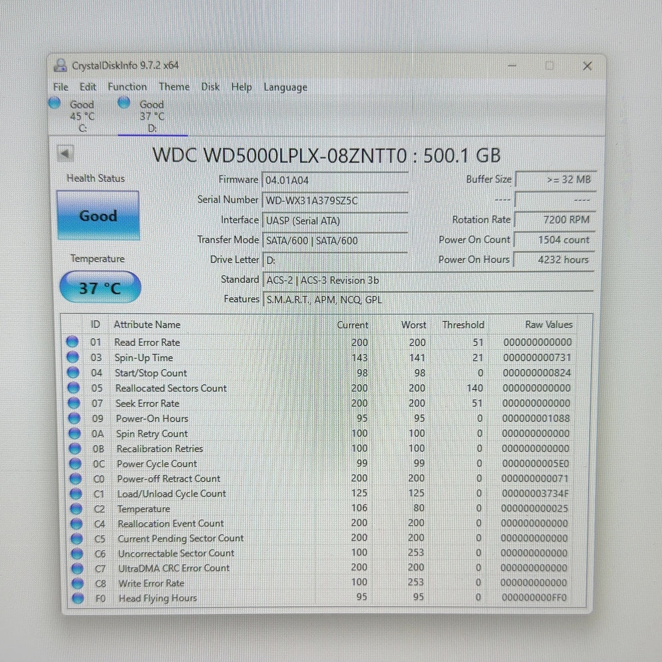Click the ID column header
Screen dimensions: 662x662
[95, 325]
